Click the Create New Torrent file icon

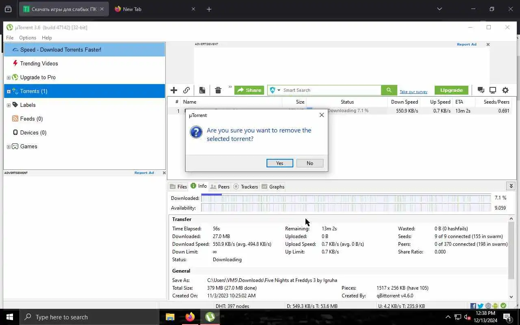click(x=202, y=90)
